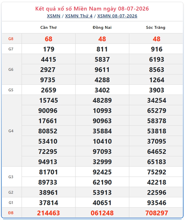Click Đồng Nai G5 result 3402
186x220 pixels.
102,90
